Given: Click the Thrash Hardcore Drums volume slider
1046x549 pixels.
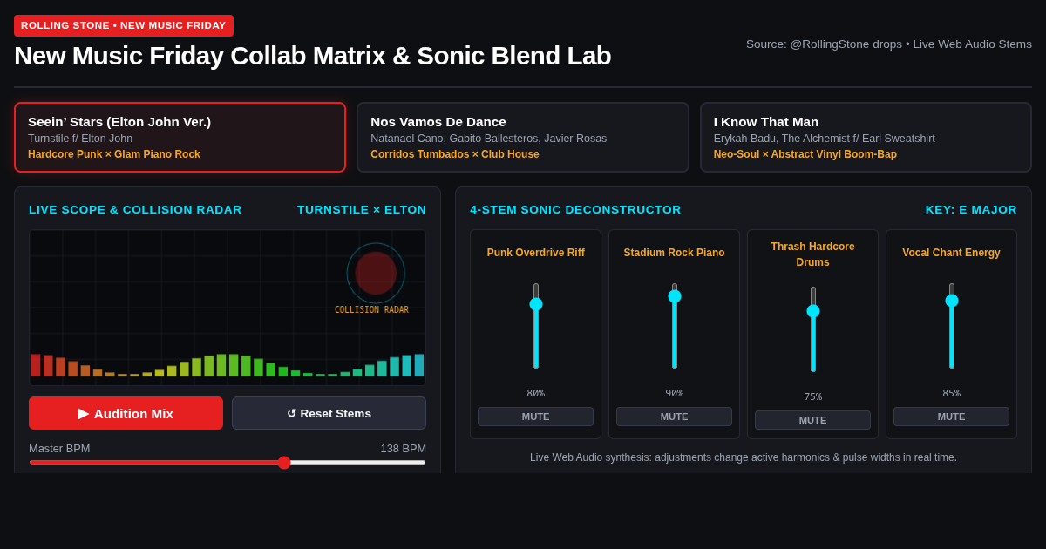Looking at the screenshot, I should [813, 329].
